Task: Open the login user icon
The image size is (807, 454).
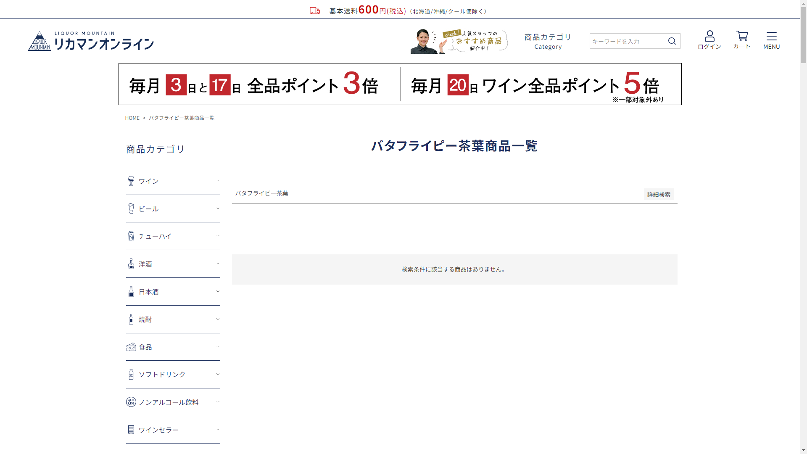Action: (x=709, y=36)
